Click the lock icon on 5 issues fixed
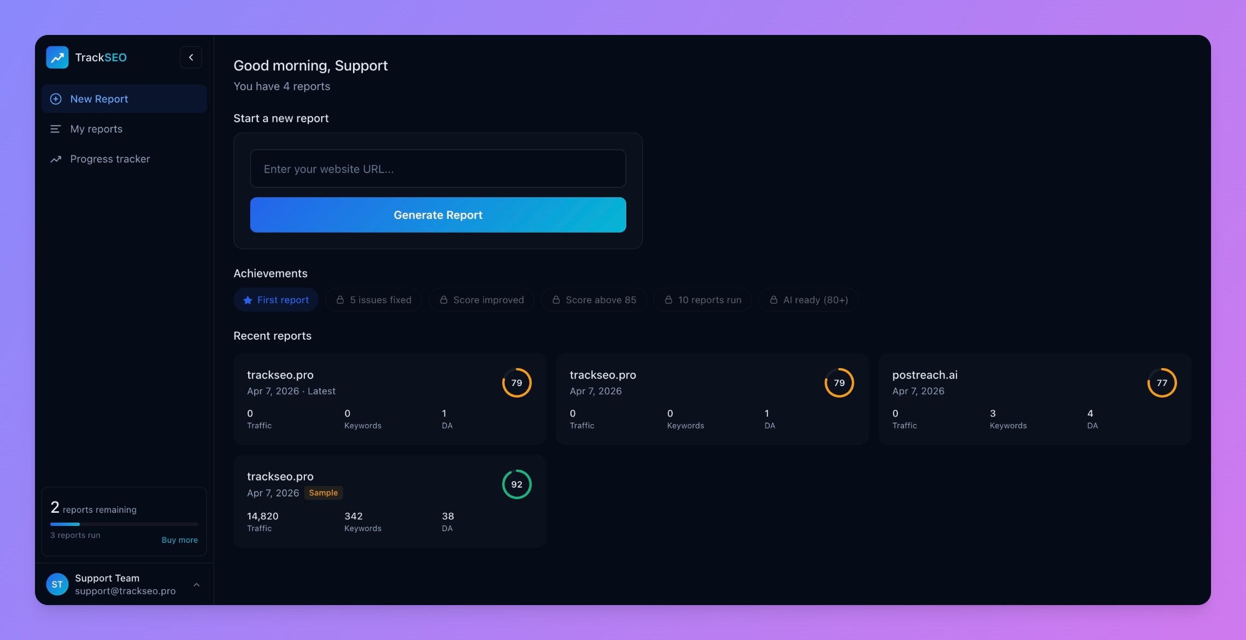The width and height of the screenshot is (1246, 640). [340, 300]
